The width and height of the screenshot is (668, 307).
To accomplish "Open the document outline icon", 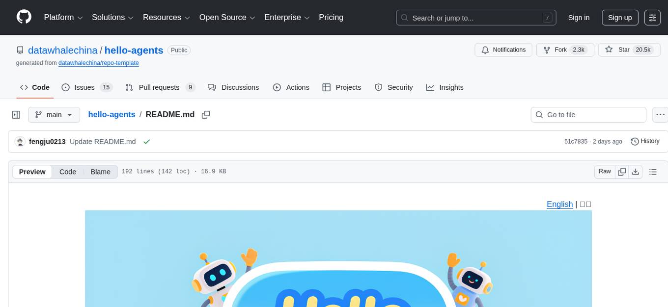I will pyautogui.click(x=653, y=172).
